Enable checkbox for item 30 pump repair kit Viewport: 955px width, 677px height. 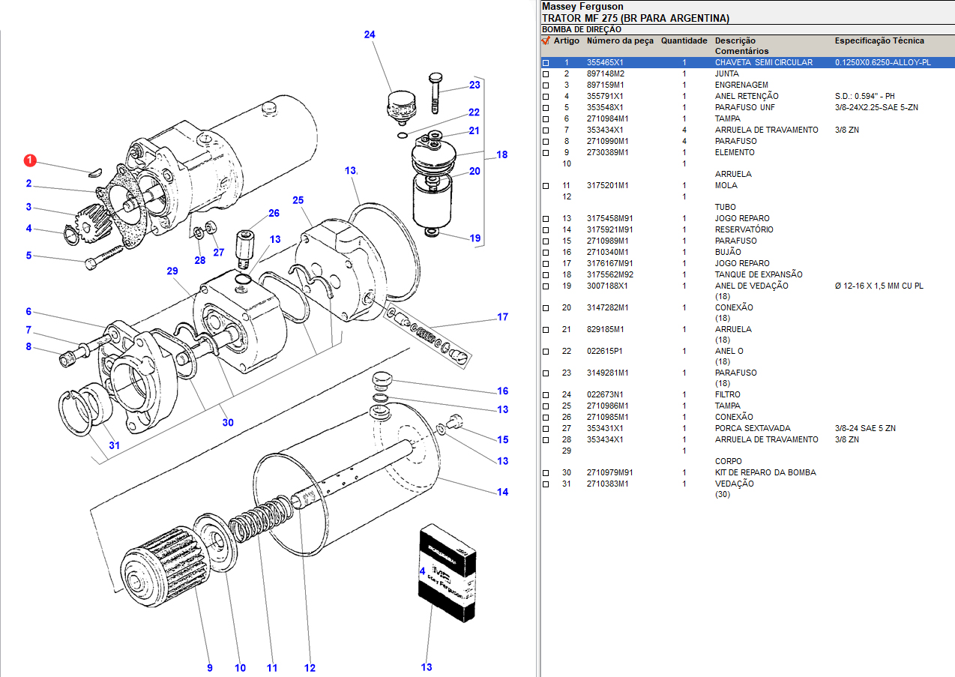546,473
